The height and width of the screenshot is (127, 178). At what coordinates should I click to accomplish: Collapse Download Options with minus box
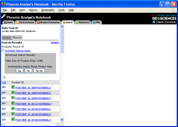[x=3, y=50]
